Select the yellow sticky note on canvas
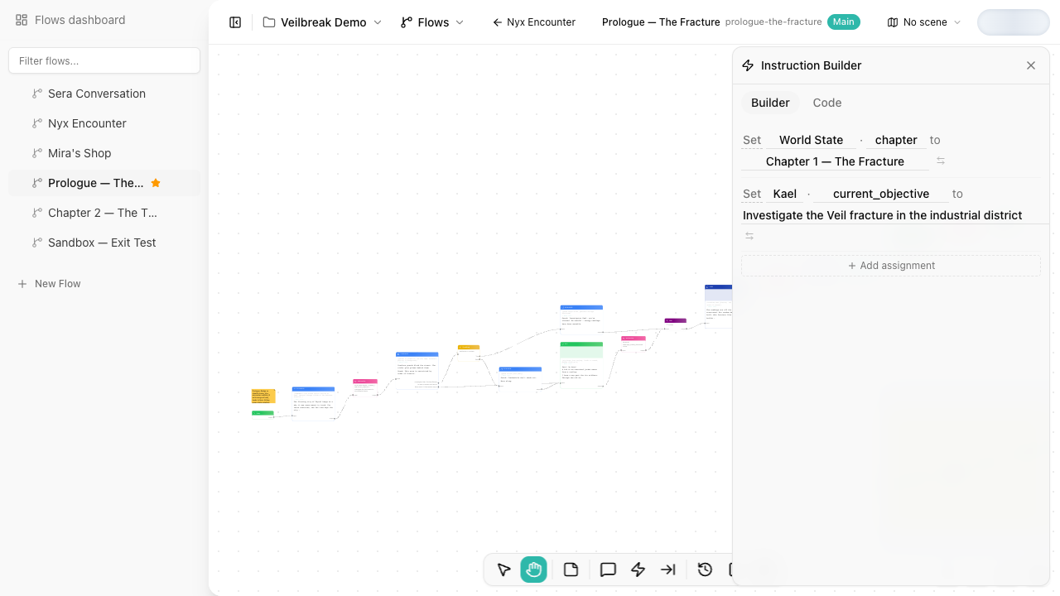The width and height of the screenshot is (1060, 596). click(x=263, y=397)
